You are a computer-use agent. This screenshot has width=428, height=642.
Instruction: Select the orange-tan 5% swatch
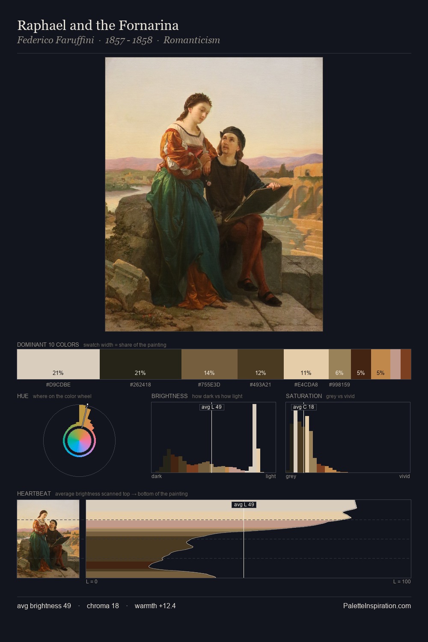(380, 364)
